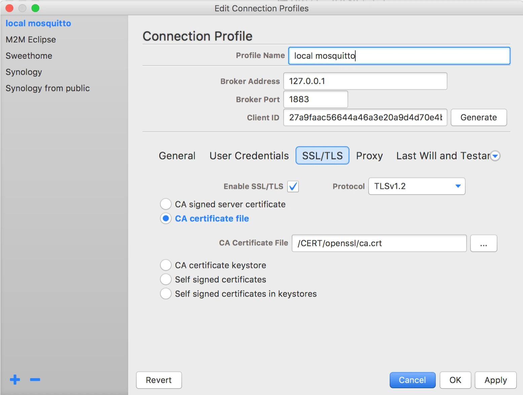Image resolution: width=523 pixels, height=395 pixels.
Task: Click the minus icon to remove profile
Action: click(x=35, y=380)
